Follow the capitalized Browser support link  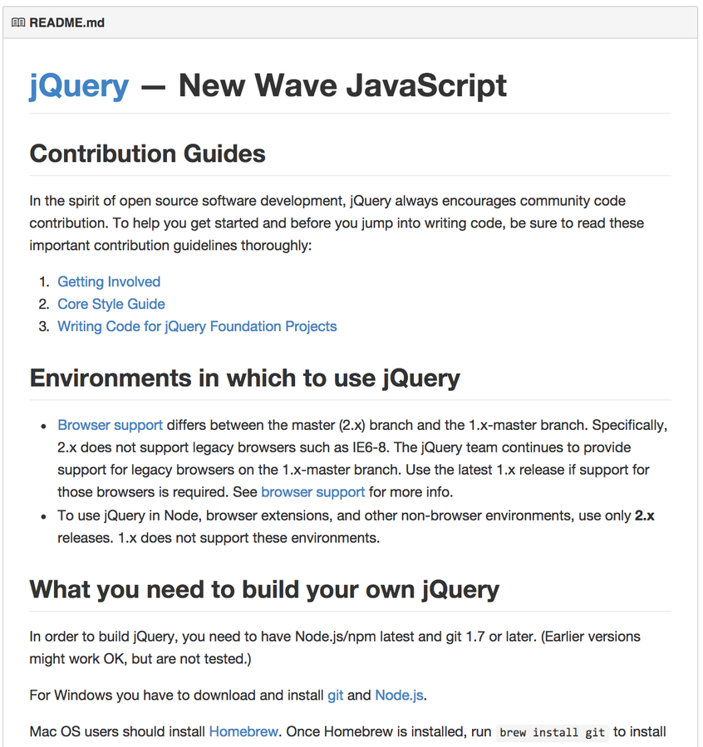click(x=111, y=425)
